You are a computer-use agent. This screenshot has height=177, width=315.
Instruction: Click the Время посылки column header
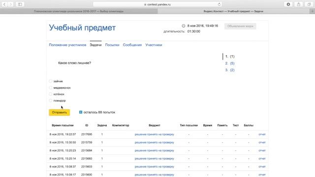63,125
